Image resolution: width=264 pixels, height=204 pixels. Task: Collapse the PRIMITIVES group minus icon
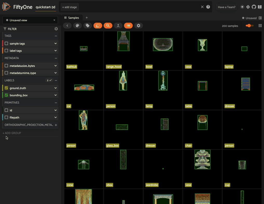pyautogui.click(x=56, y=103)
